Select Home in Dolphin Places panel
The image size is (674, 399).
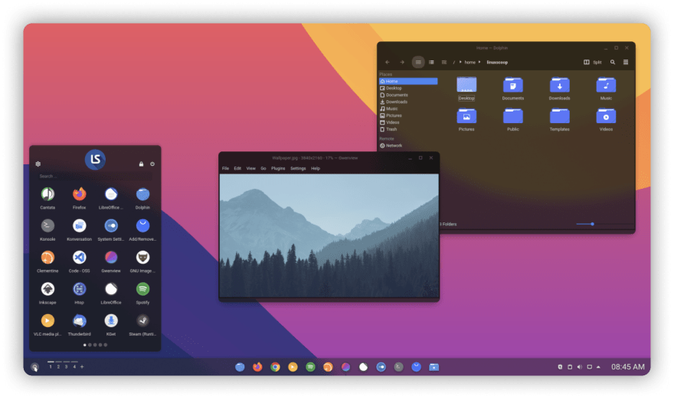pos(408,81)
